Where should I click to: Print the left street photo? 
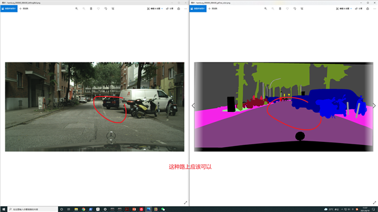tap(178, 9)
